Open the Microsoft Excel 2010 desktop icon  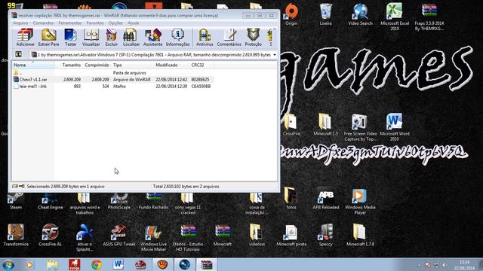point(395,17)
